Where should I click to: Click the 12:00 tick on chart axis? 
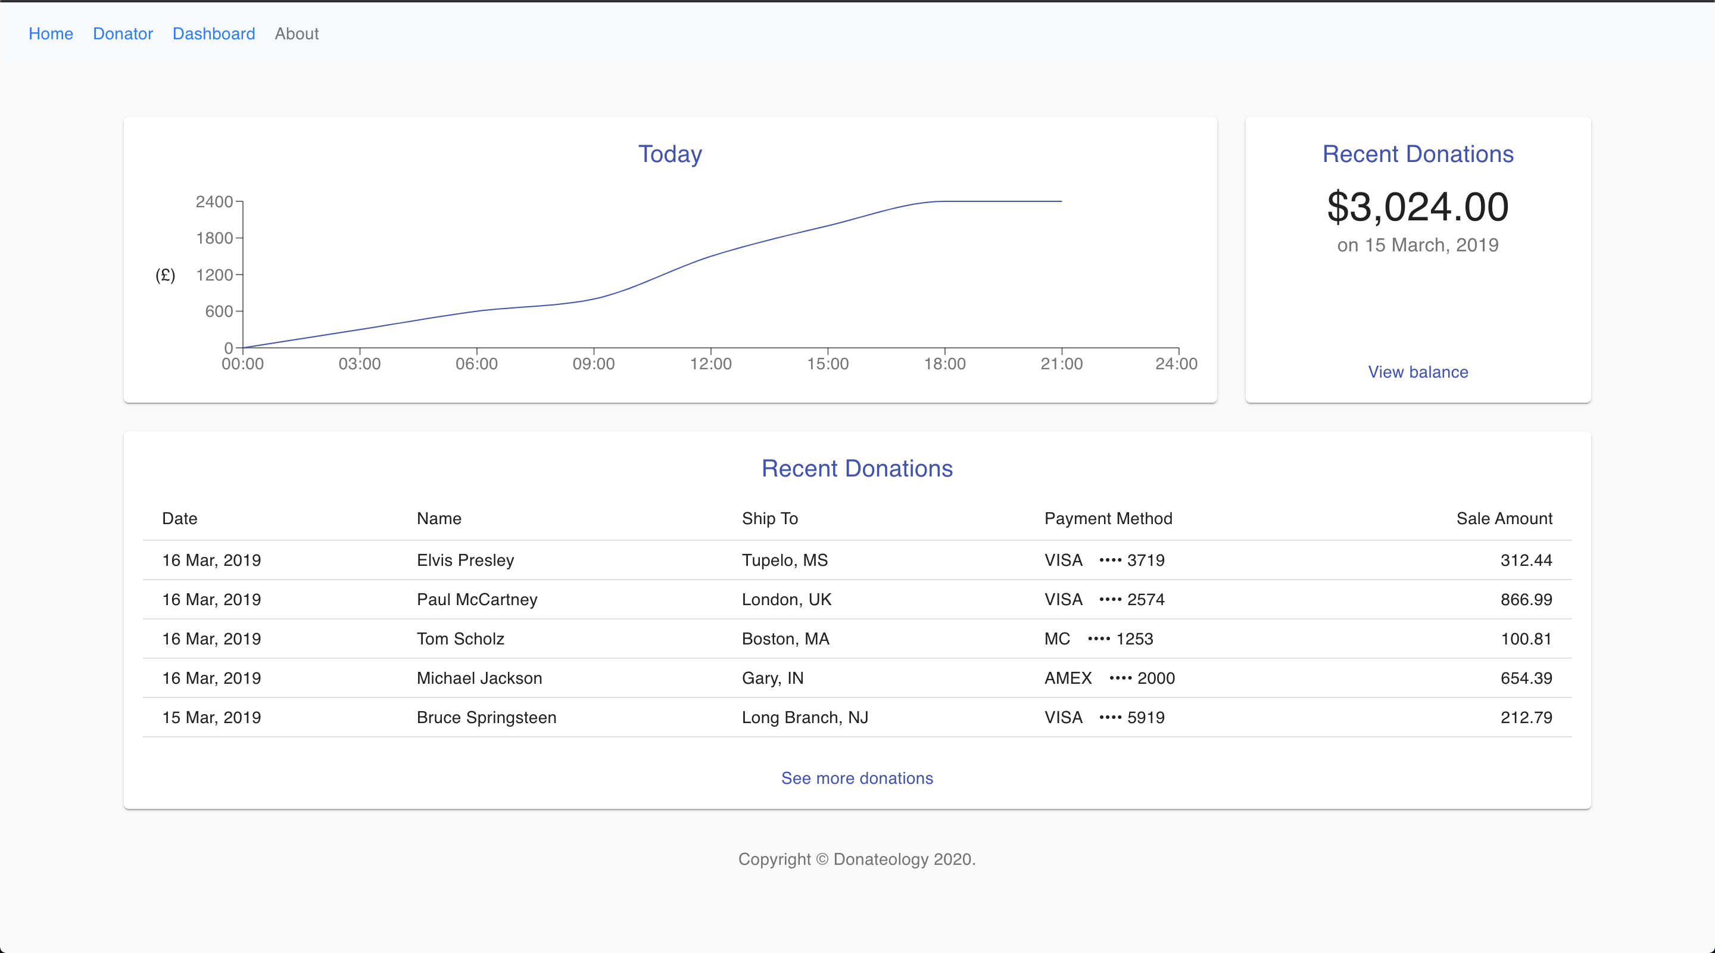point(710,363)
